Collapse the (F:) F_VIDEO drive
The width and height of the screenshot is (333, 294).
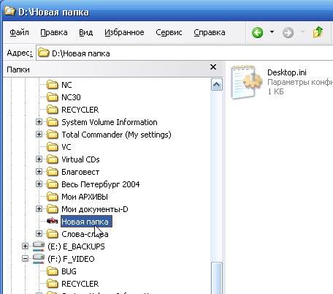[x=25, y=258]
